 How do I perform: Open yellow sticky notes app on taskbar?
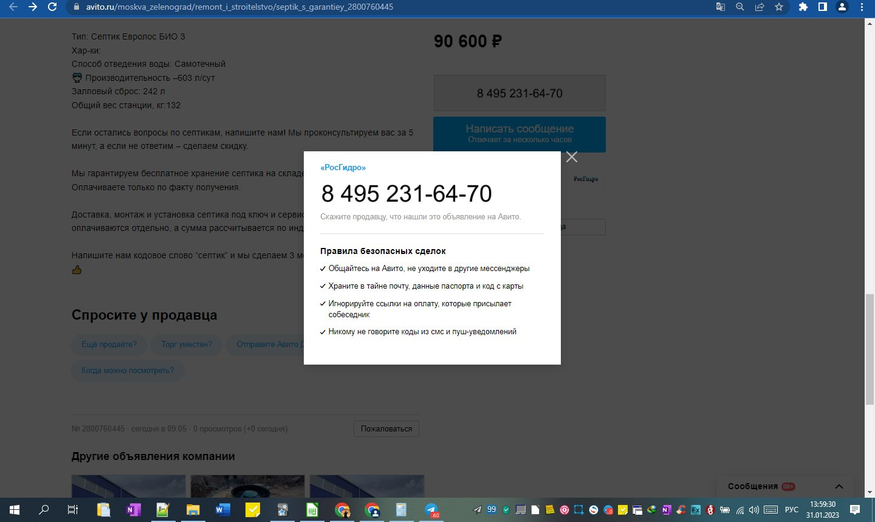(x=253, y=510)
